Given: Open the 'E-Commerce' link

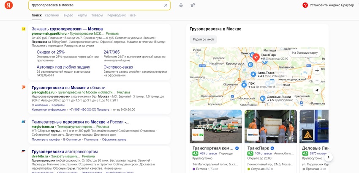Looking at the screenshot, I should [x=72, y=140].
